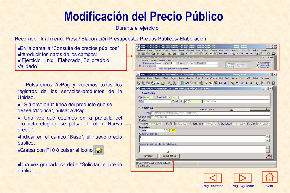Click the eraser clear icon in Mantenimiento toolbar
This screenshot has height=193, width=290.
point(211,83)
